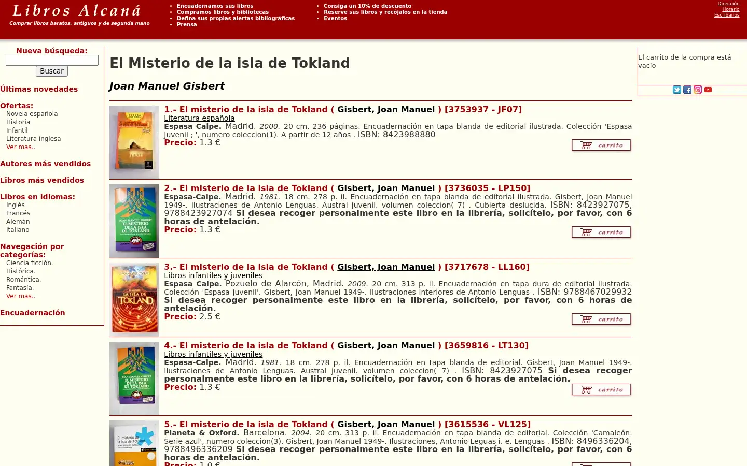Select Fantasía category
Screen dimensions: 747x466
pos(20,288)
